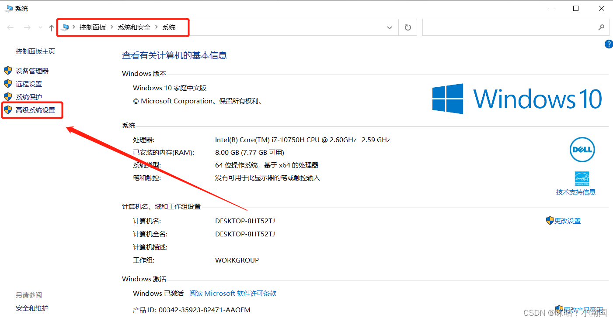Open 控制面板主页 link
This screenshot has height=321, width=613.
35,51
